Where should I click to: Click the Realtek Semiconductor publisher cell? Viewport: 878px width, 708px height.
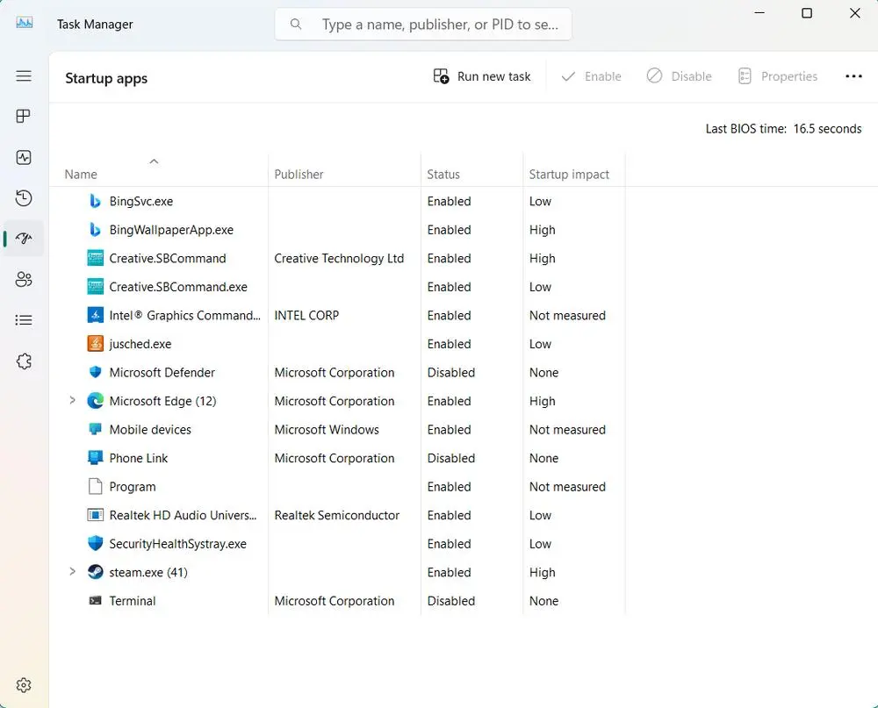pos(336,516)
